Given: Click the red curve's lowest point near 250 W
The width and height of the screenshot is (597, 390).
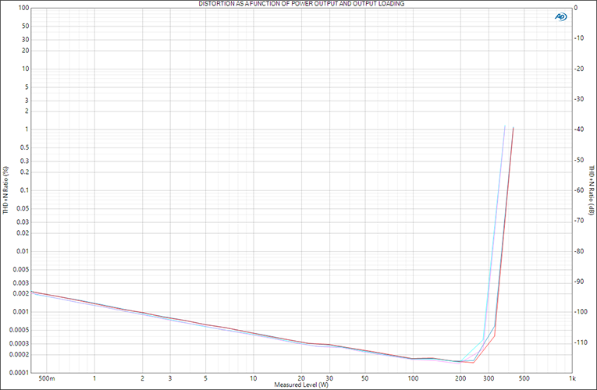Looking at the screenshot, I should 473,363.
